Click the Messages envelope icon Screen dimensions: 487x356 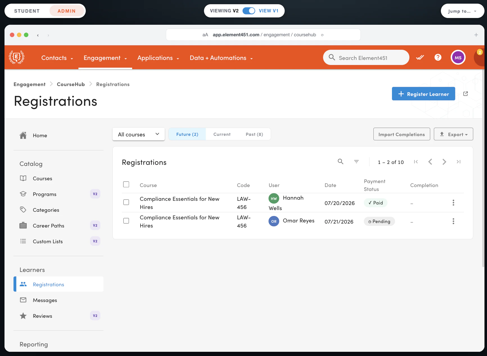tap(23, 300)
